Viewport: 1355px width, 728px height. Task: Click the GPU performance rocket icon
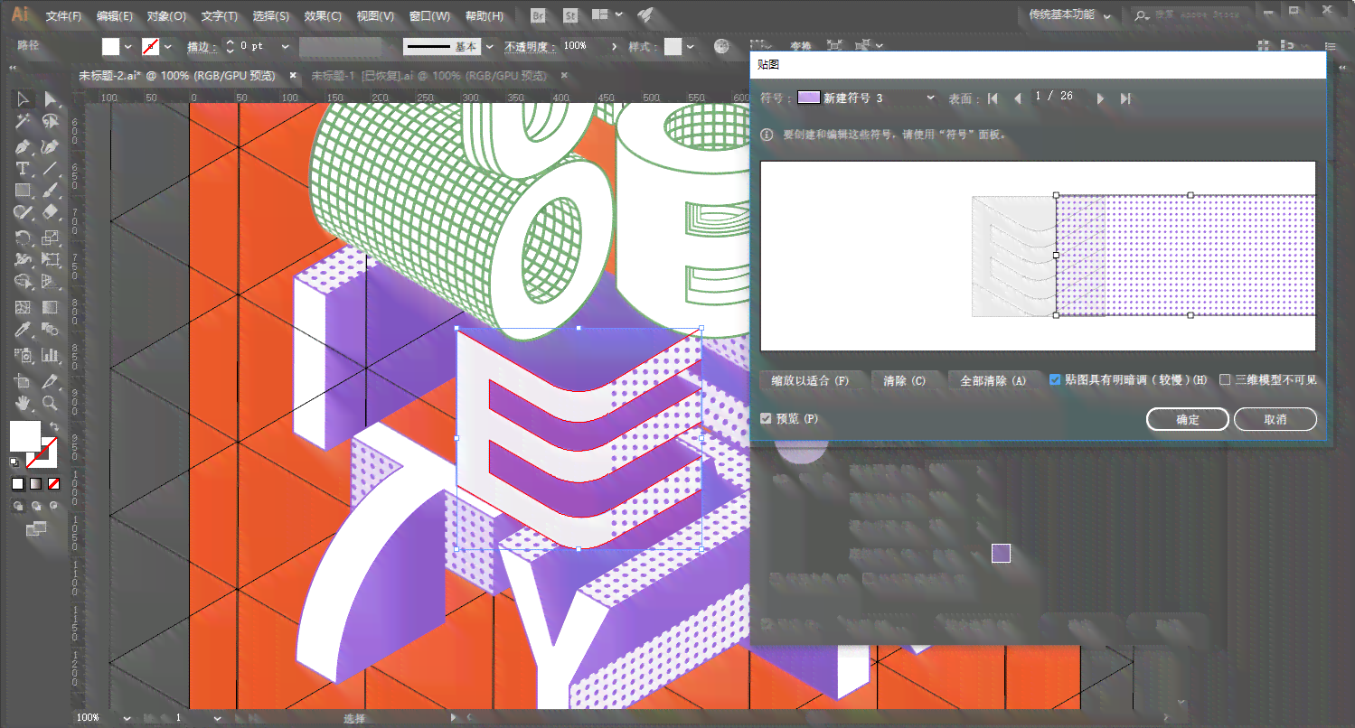[645, 15]
